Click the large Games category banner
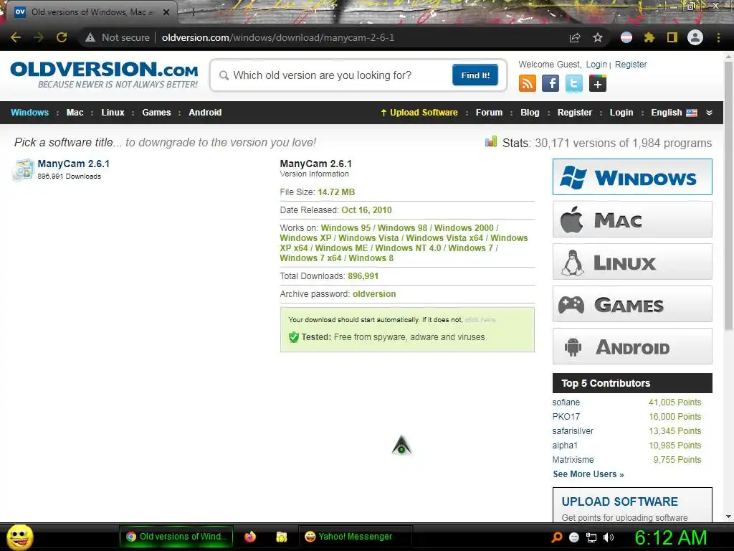 pos(632,304)
